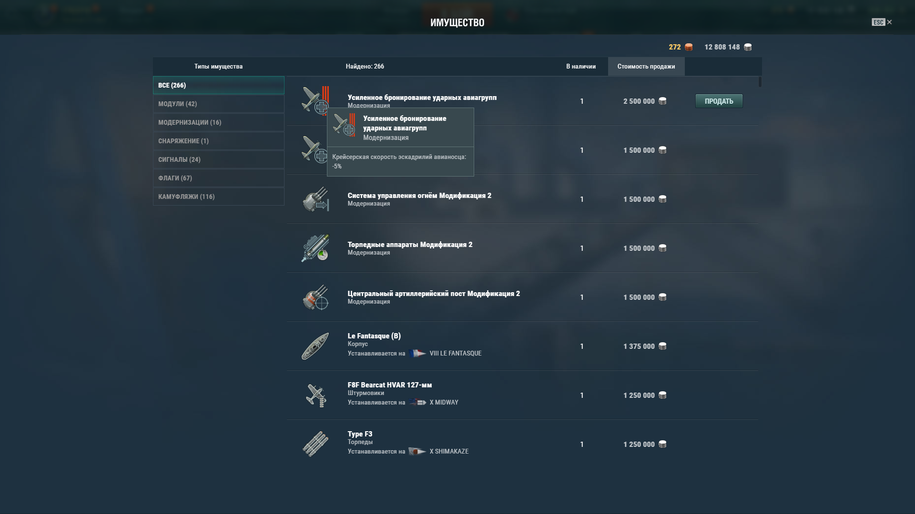915x514 pixels.
Task: Close the inventory with ESC button
Action: [882, 22]
